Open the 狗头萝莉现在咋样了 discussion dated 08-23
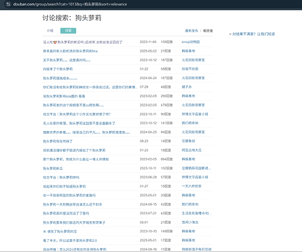Image resolution: width=302 pixels, height=252 pixels. pos(58,141)
